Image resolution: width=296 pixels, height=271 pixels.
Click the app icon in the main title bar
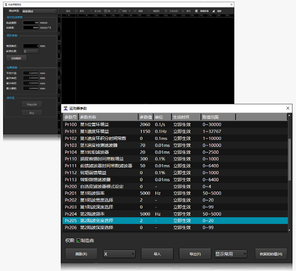point(4,4)
